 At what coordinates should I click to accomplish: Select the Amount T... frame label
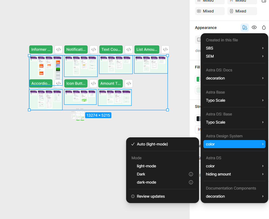(x=110, y=83)
